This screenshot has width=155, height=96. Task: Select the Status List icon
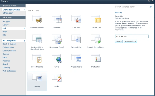pyautogui.click(x=96, y=58)
